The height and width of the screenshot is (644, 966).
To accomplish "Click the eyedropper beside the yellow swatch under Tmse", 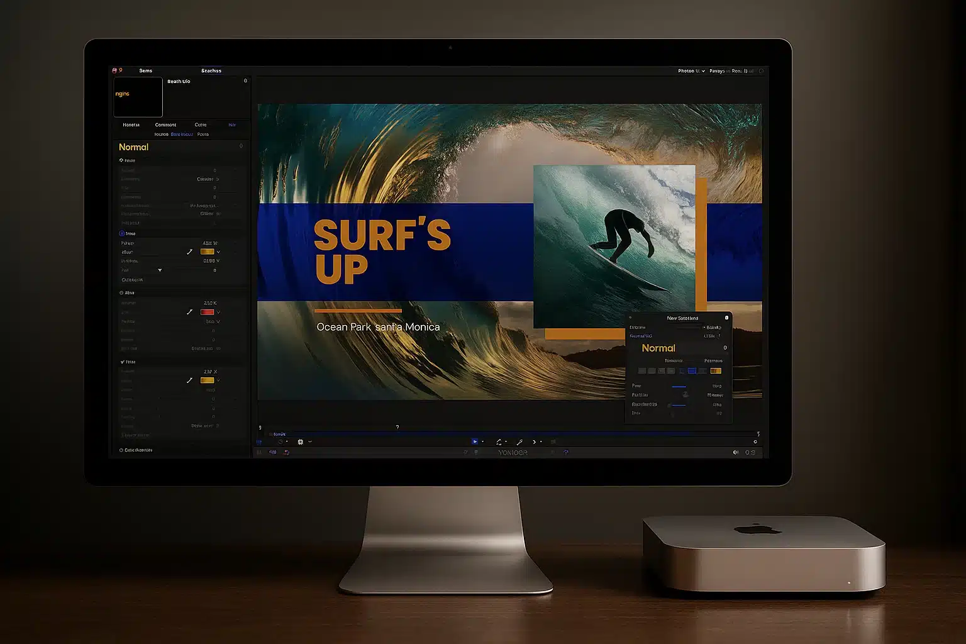I will (189, 380).
